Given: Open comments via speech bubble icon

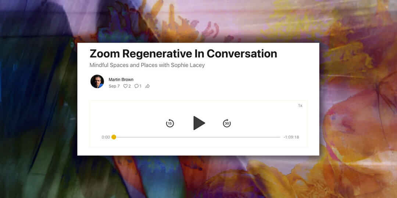Looking at the screenshot, I should pos(138,86).
